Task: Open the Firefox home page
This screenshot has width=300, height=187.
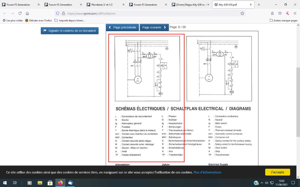Action: [x=27, y=13]
